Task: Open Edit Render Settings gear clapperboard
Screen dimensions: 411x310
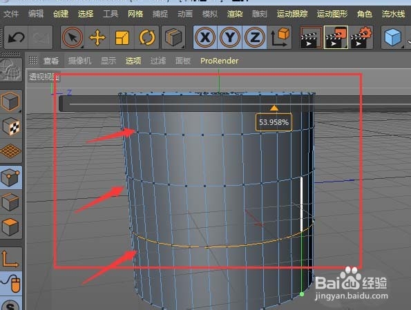Action: pyautogui.click(x=361, y=37)
